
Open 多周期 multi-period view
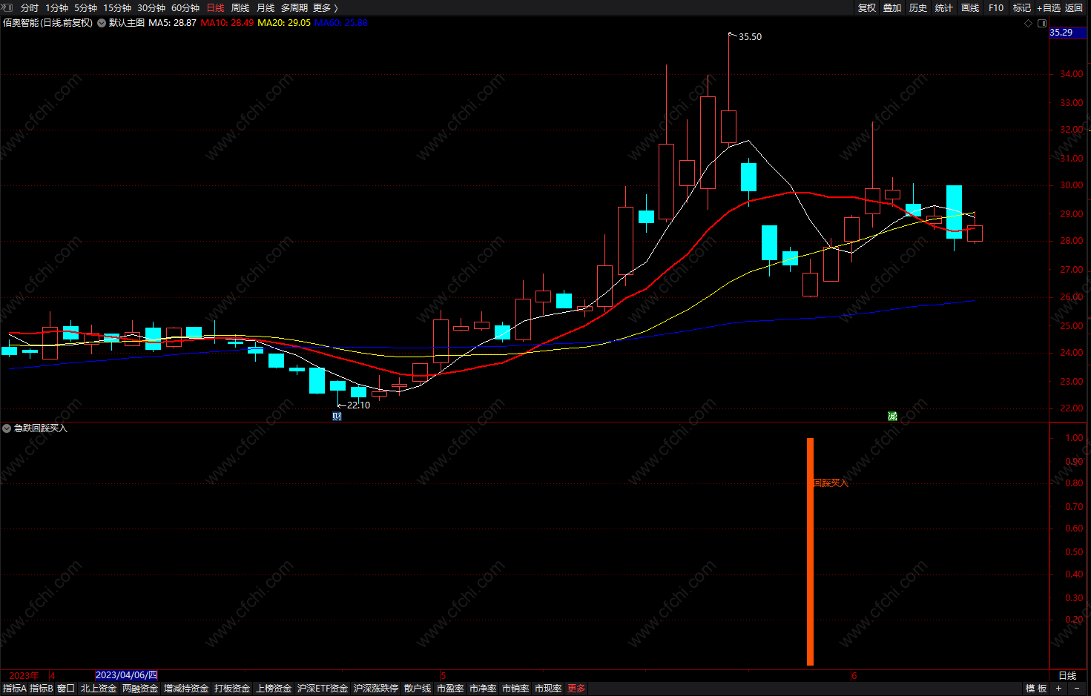tap(294, 8)
